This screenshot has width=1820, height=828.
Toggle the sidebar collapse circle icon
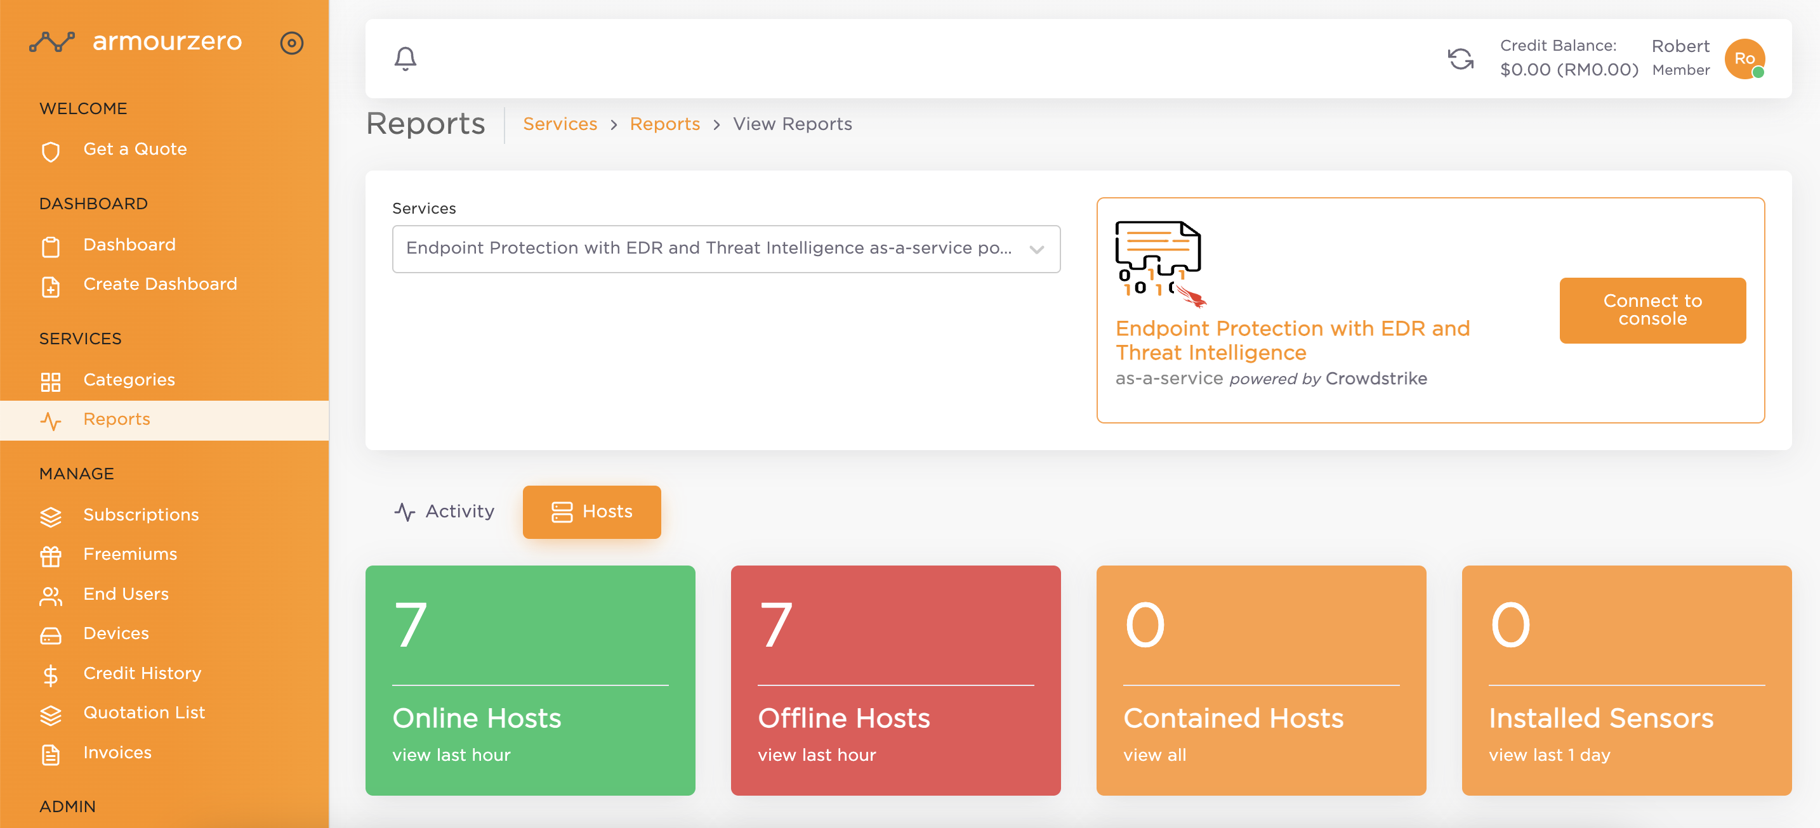[x=292, y=43]
